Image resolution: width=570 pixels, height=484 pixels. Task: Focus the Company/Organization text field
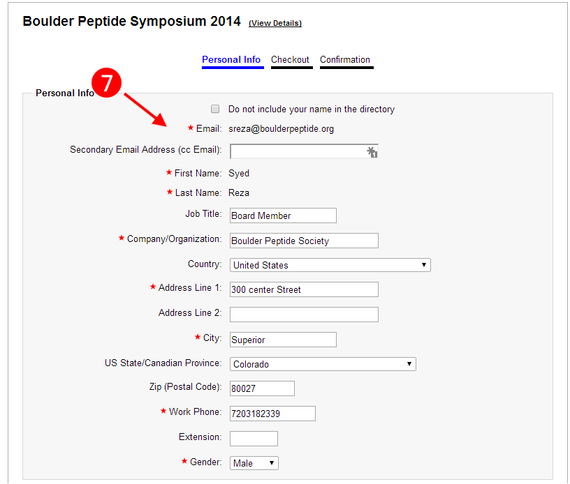click(x=304, y=241)
